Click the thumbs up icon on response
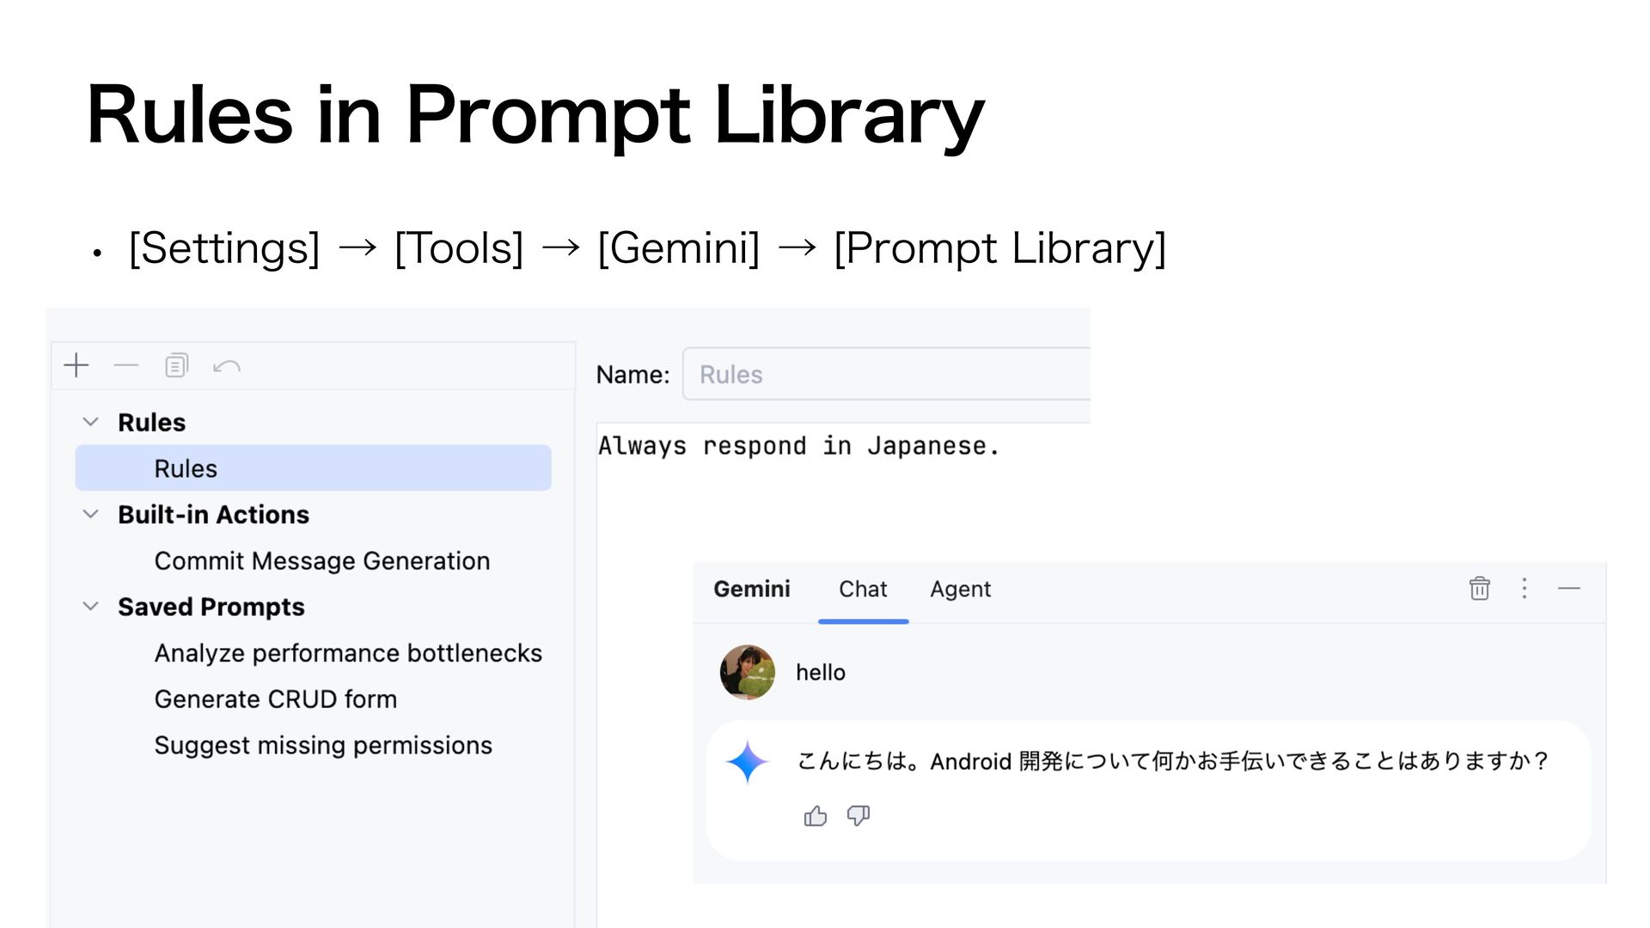 point(815,815)
